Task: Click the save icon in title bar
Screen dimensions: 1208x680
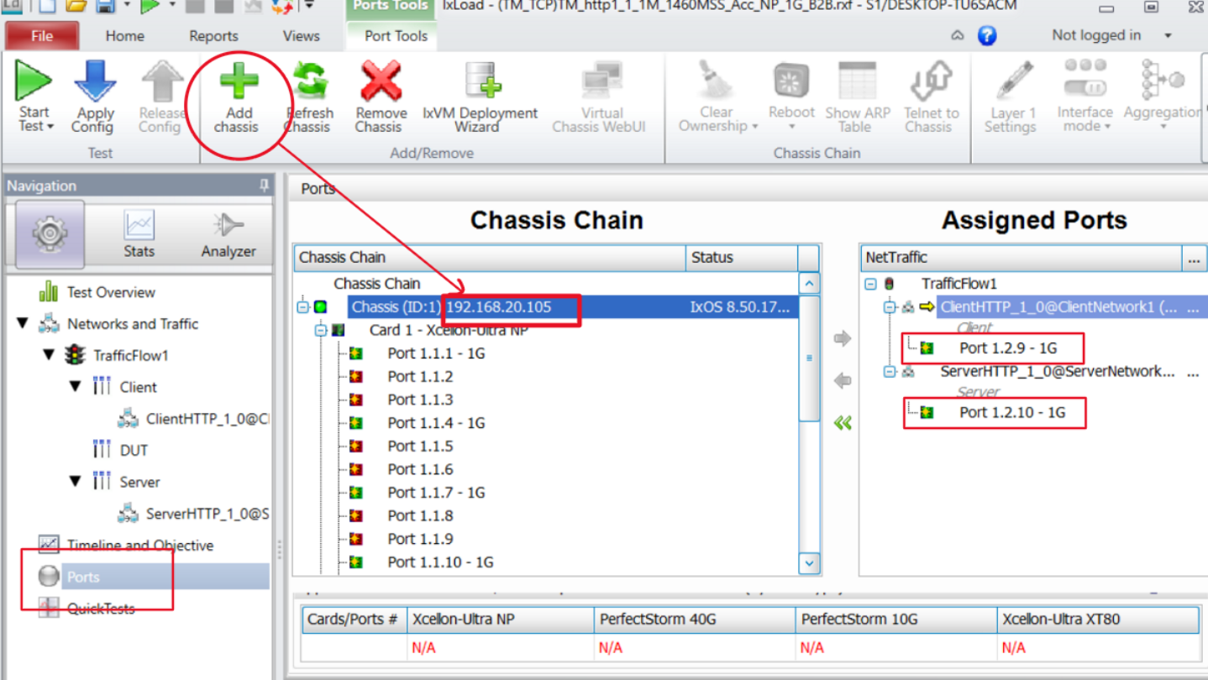Action: pyautogui.click(x=106, y=7)
